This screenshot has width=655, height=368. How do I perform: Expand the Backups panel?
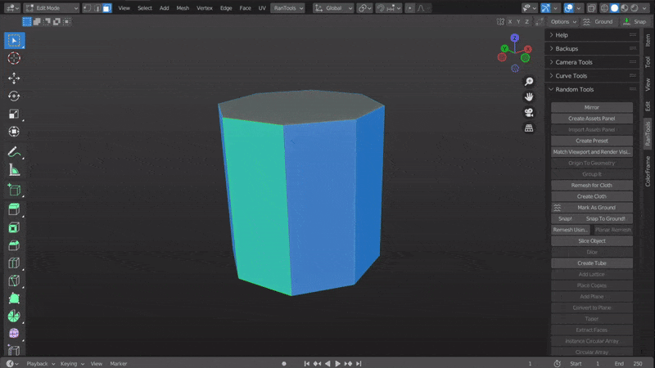(x=591, y=48)
